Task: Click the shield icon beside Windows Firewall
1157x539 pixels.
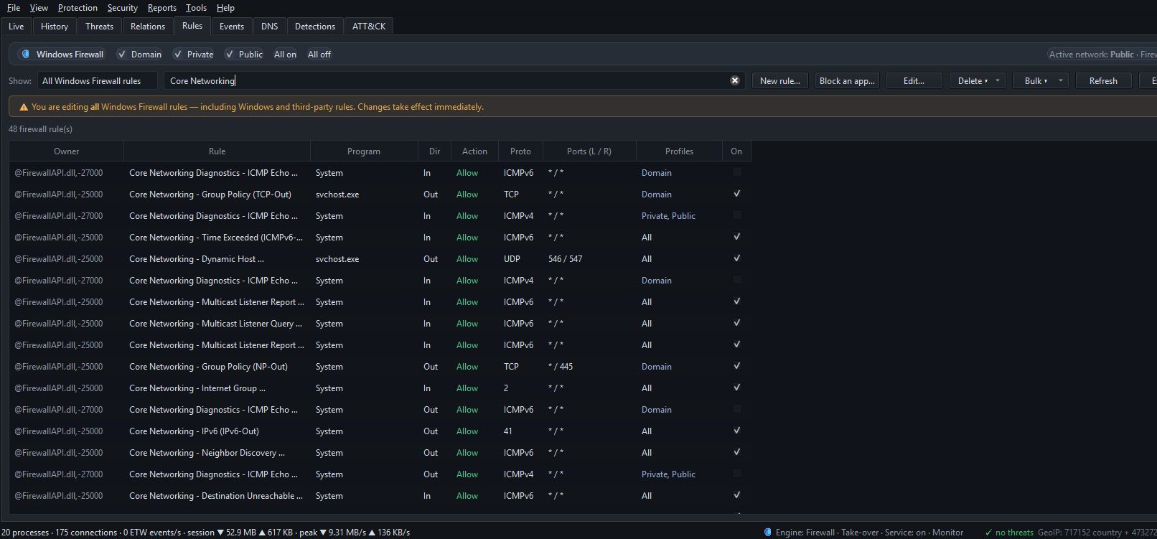Action: (26, 55)
